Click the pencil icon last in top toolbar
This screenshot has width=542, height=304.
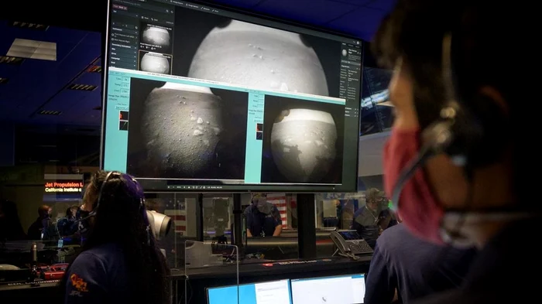click(213, 11)
